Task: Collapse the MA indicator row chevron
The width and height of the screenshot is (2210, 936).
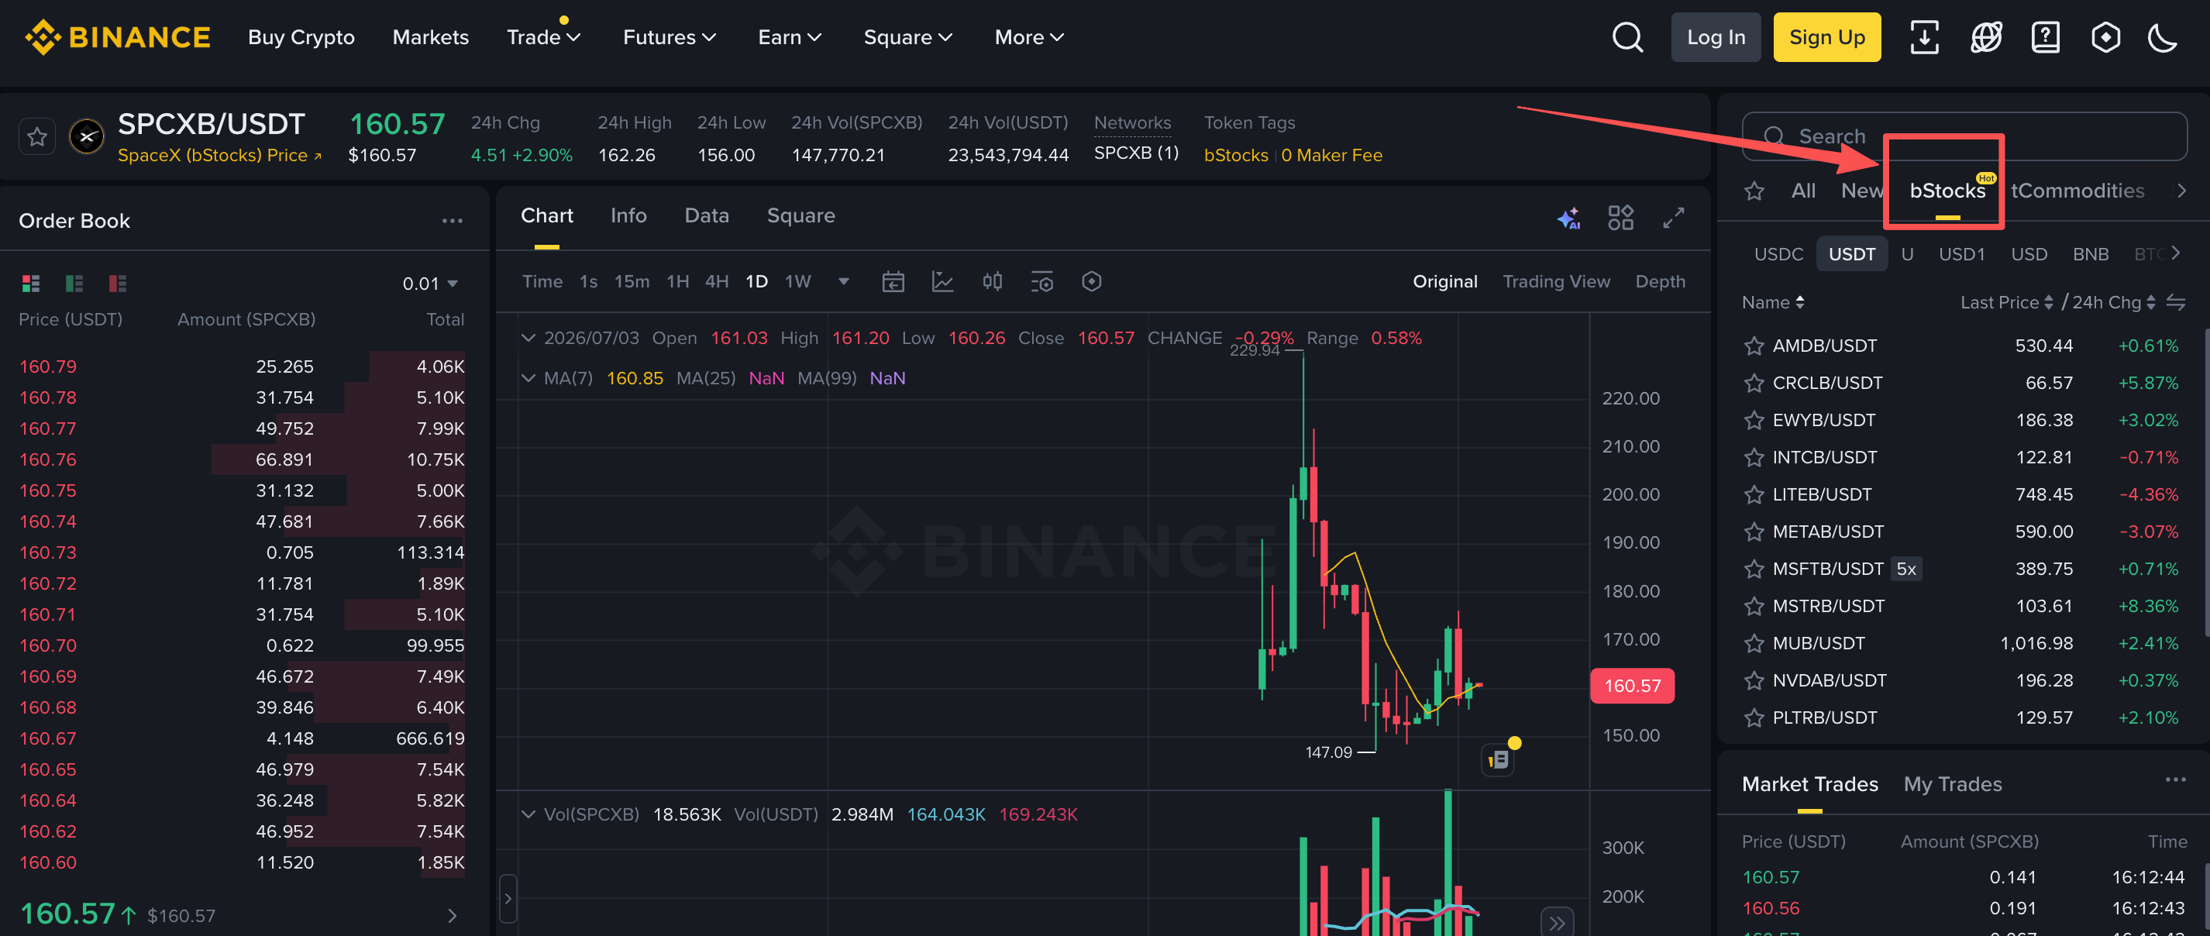Action: pos(528,378)
